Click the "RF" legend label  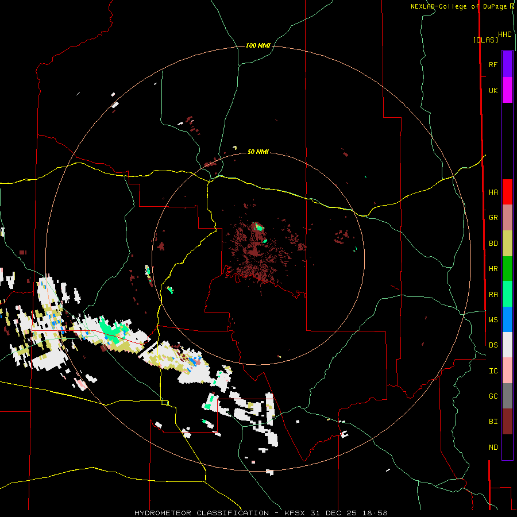(493, 65)
